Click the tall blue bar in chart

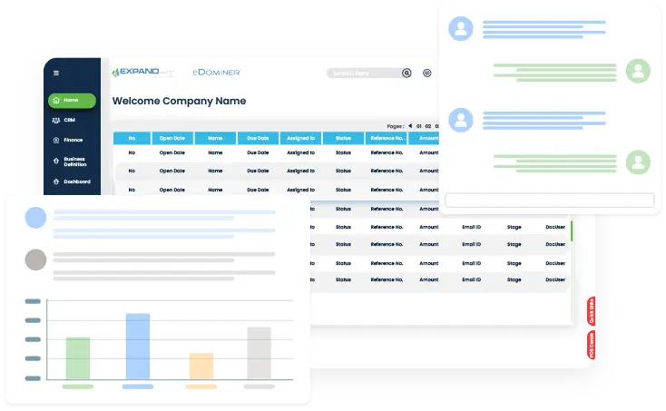click(x=137, y=347)
